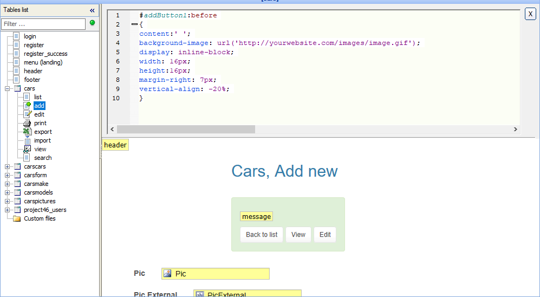Select the login page in tree
This screenshot has height=297, width=540.
[x=30, y=36]
